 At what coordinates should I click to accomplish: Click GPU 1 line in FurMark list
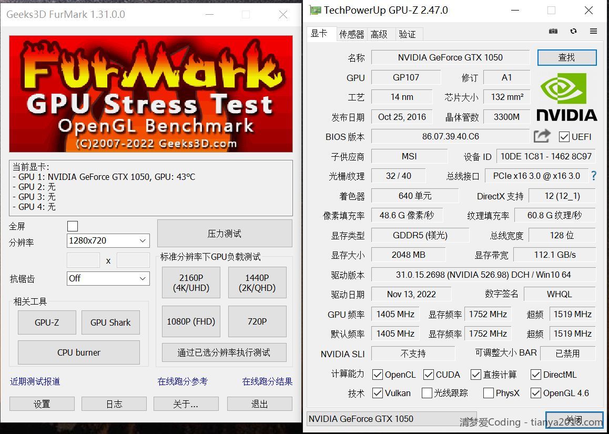(x=104, y=177)
